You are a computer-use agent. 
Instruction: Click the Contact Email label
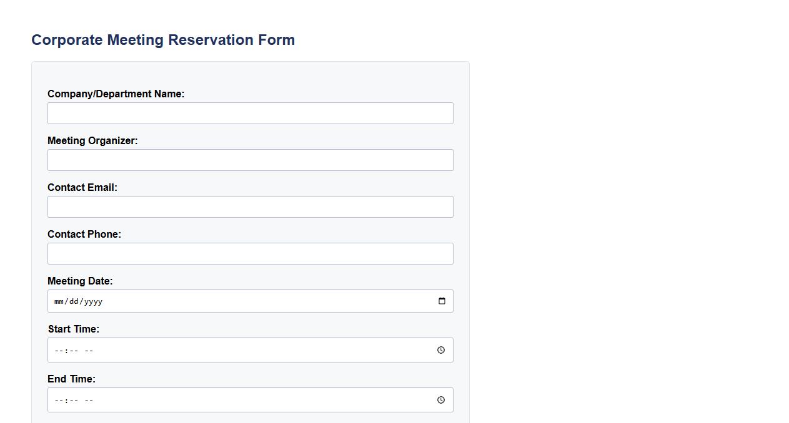(x=82, y=187)
